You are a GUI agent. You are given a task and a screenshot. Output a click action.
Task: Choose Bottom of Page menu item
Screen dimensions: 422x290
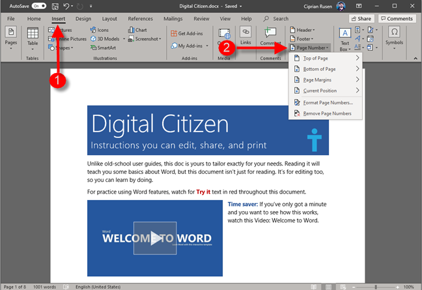326,69
